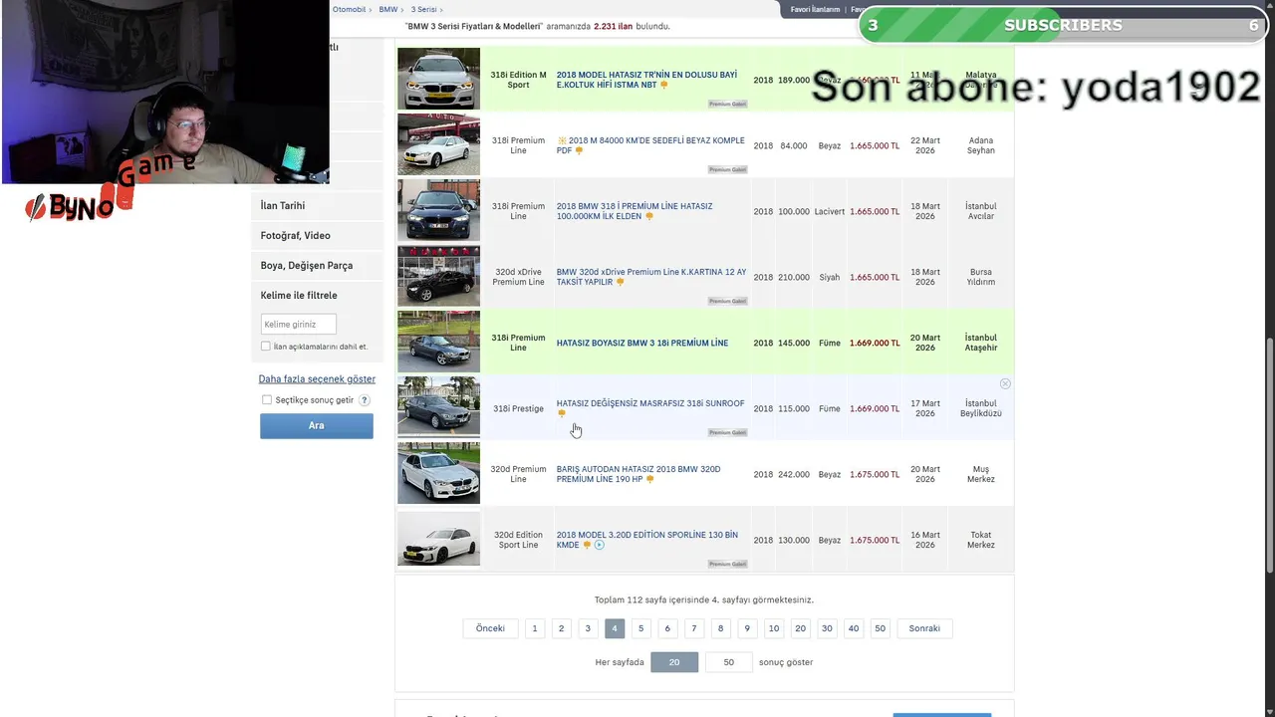
Task: Go to results page 20 in pagination
Action: point(801,628)
